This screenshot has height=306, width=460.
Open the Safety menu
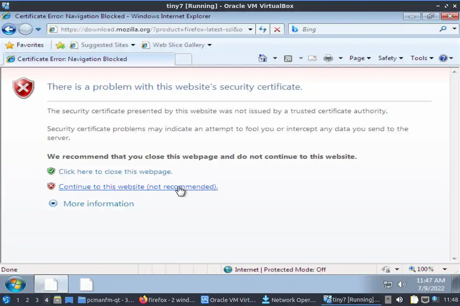click(391, 58)
